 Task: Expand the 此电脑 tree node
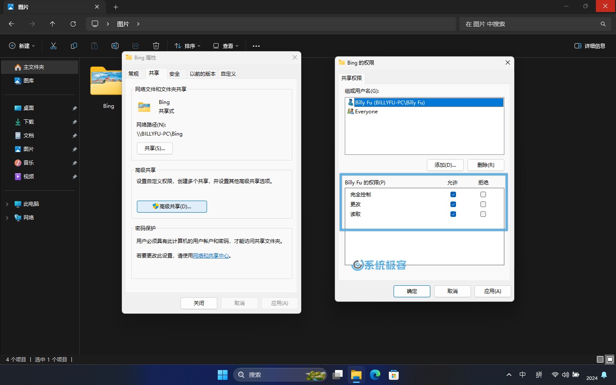coord(7,204)
